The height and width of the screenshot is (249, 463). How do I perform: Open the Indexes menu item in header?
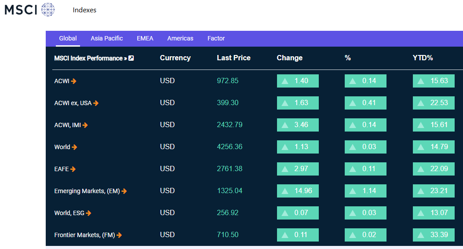pos(84,10)
